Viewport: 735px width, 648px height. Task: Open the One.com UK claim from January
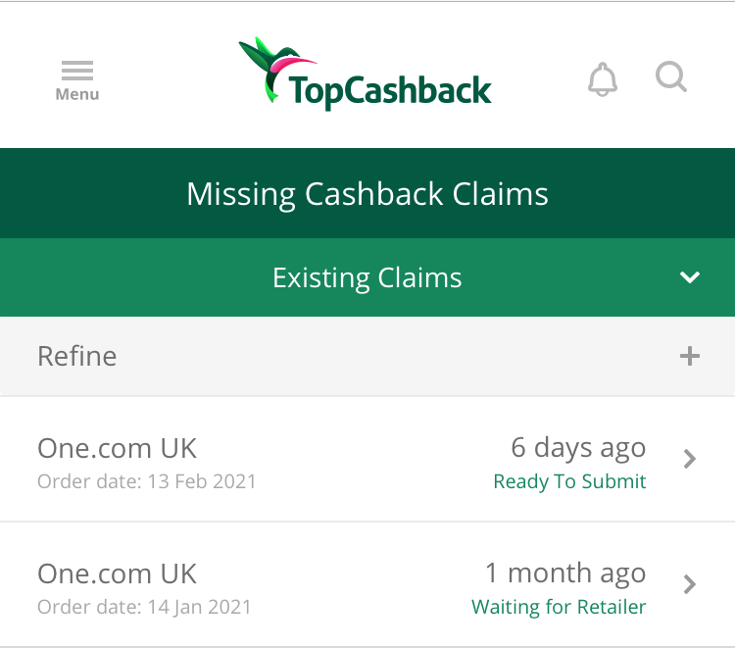[117, 573]
